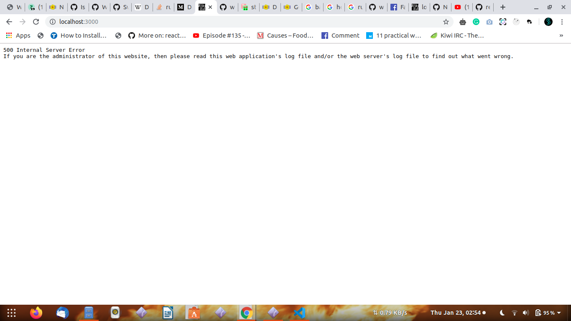
Task: Switch to the Facebook tab
Action: tap(398, 7)
